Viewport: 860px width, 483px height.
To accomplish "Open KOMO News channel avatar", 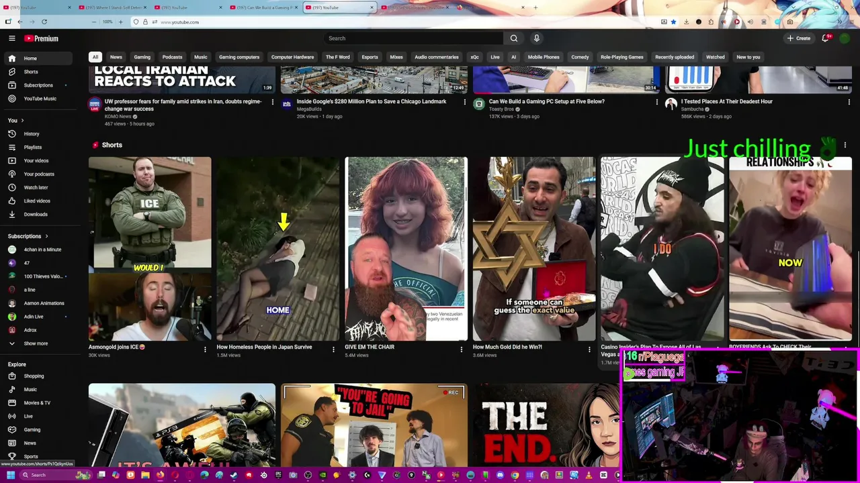I will (95, 104).
